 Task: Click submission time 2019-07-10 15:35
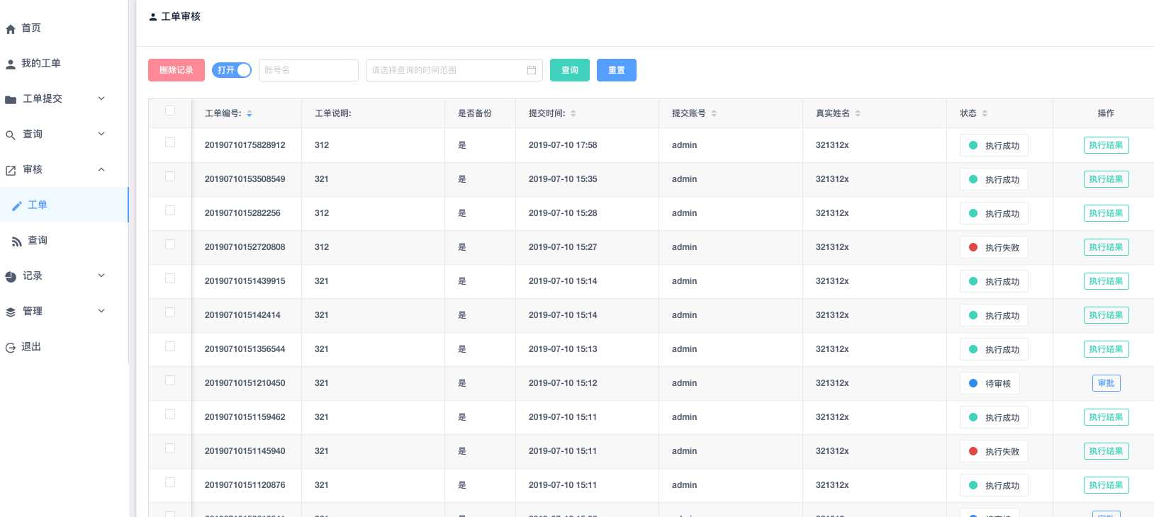click(563, 179)
